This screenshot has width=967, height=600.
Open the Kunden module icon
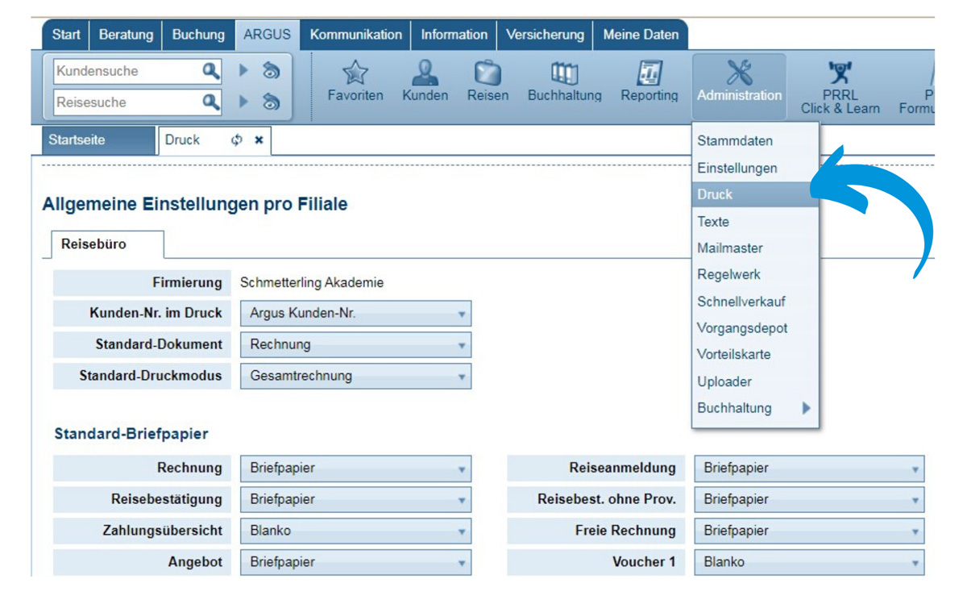[x=425, y=74]
